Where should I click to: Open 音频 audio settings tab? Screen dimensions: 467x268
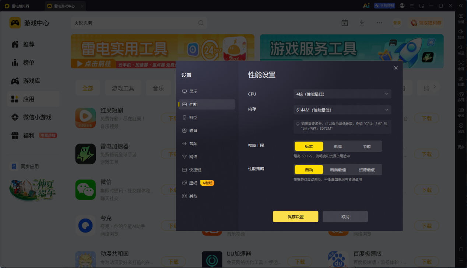point(207,144)
